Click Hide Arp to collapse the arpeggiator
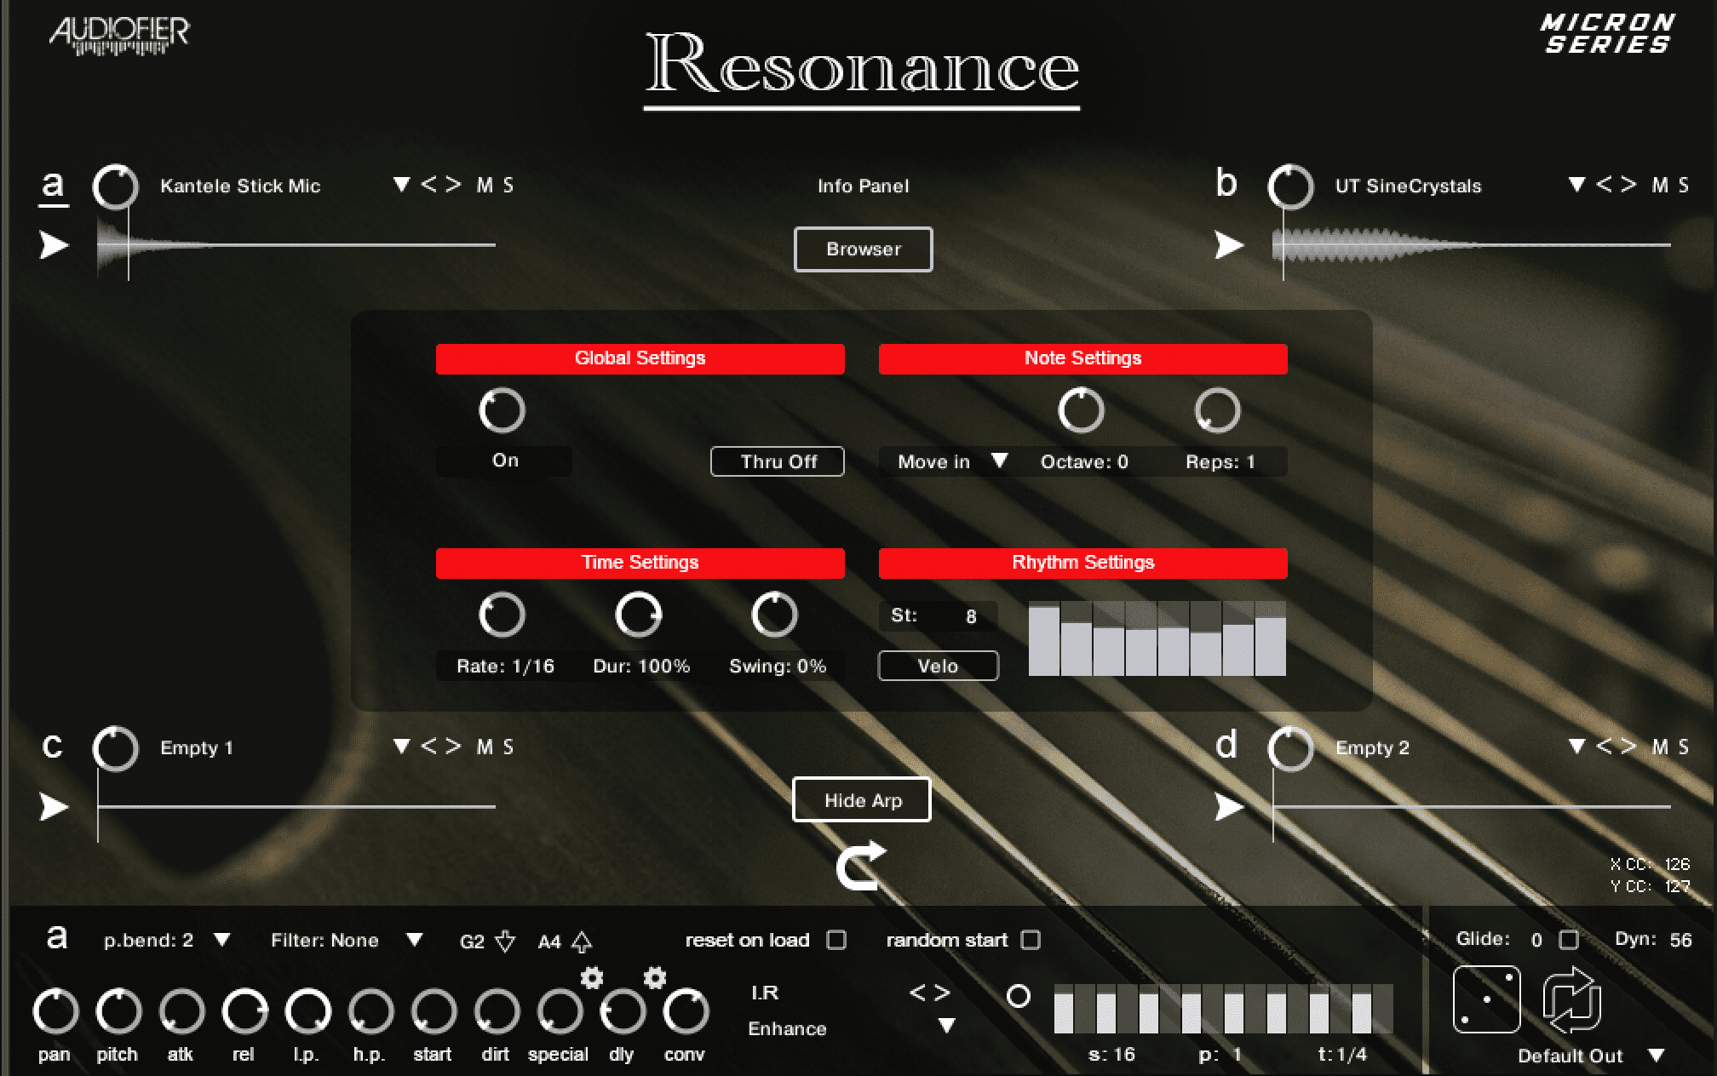1717x1076 pixels. click(x=861, y=799)
